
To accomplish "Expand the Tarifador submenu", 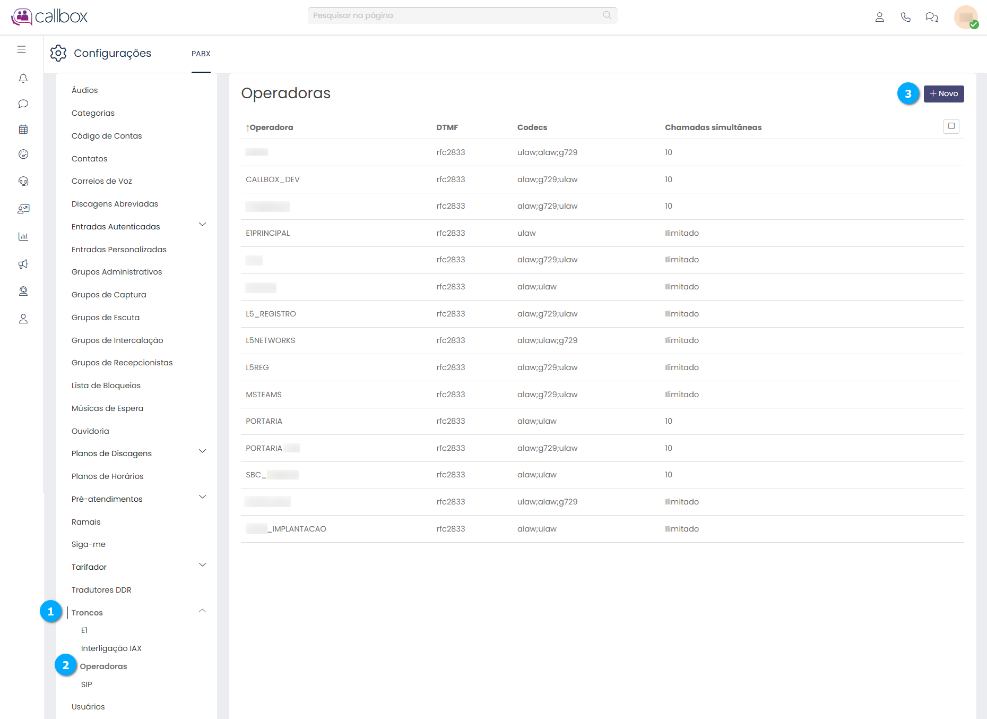I will coord(202,565).
